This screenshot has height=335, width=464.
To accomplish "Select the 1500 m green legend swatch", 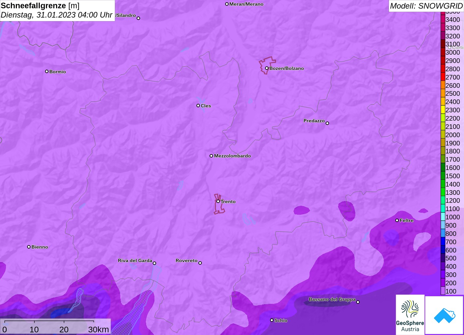I will pyautogui.click(x=443, y=176).
